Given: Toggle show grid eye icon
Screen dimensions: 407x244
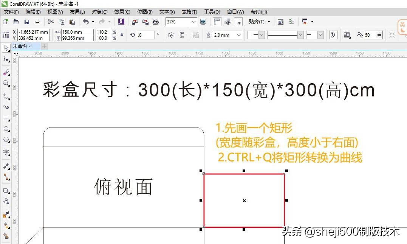Looking at the screenshot, I should click(227, 22).
